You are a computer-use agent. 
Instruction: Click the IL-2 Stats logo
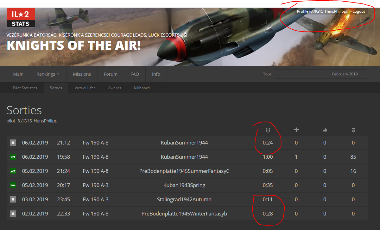click(21, 18)
